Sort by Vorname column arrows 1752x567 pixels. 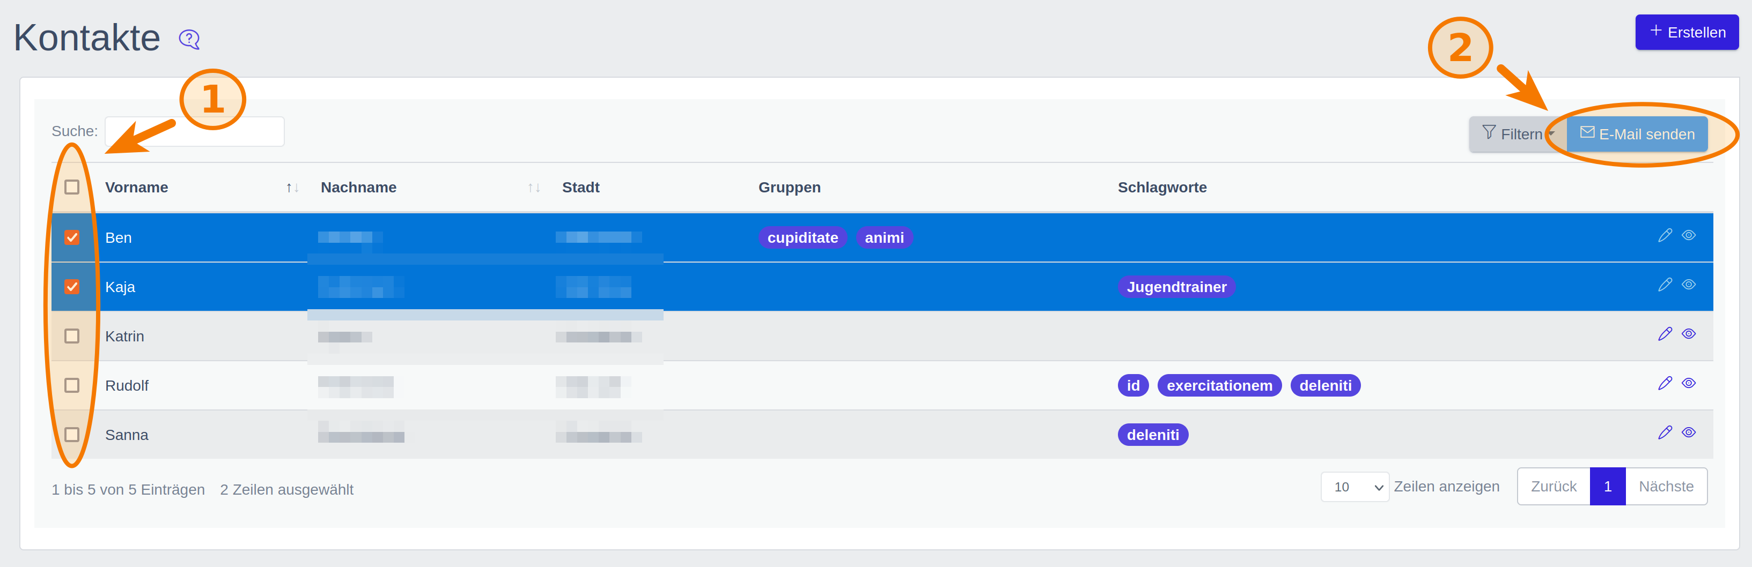pyautogui.click(x=292, y=188)
